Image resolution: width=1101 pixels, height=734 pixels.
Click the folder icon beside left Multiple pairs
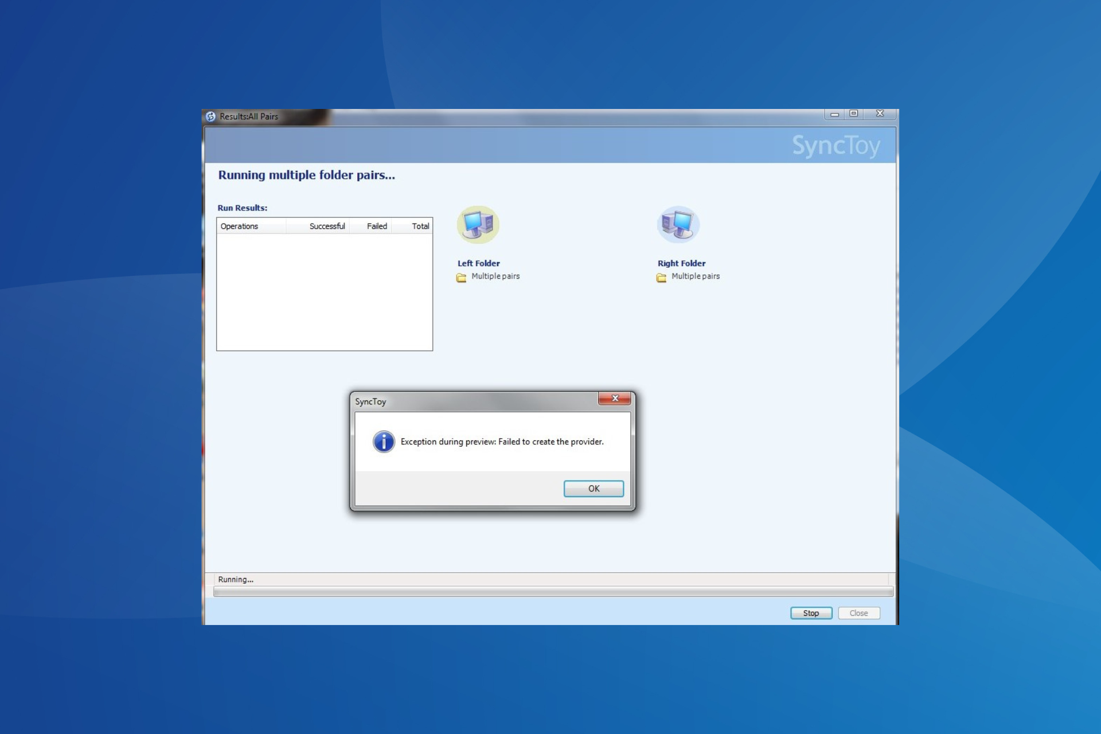461,278
